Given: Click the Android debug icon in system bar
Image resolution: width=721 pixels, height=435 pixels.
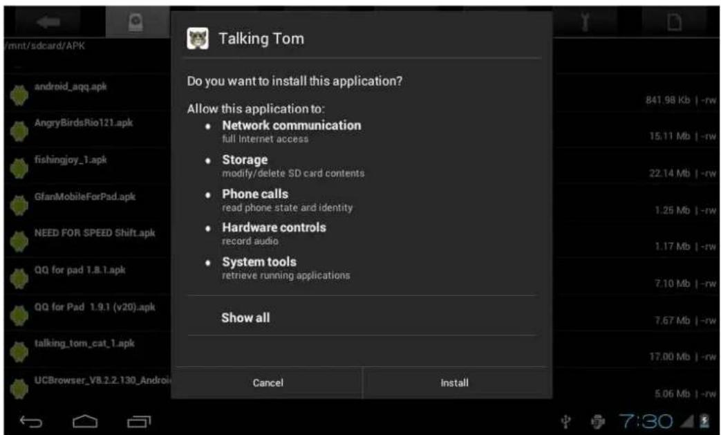Looking at the screenshot, I should 597,421.
